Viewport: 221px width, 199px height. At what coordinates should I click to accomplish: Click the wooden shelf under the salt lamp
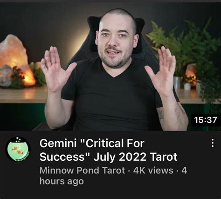pyautogui.click(x=23, y=95)
